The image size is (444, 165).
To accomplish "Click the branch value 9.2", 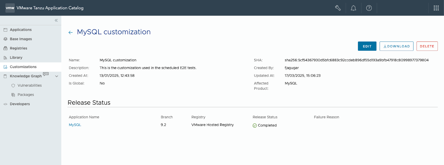I will [x=163, y=125].
